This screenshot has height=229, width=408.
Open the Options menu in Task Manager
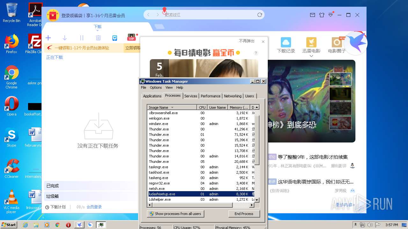pyautogui.click(x=156, y=87)
